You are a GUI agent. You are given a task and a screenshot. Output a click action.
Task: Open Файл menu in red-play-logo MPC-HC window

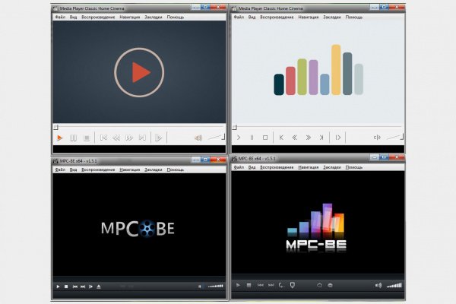60,17
